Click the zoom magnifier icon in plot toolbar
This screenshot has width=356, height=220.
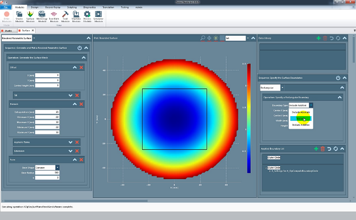pyautogui.click(x=203, y=38)
